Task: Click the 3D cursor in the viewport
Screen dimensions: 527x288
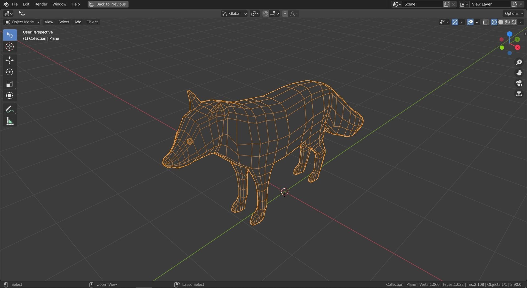Action: (x=285, y=192)
